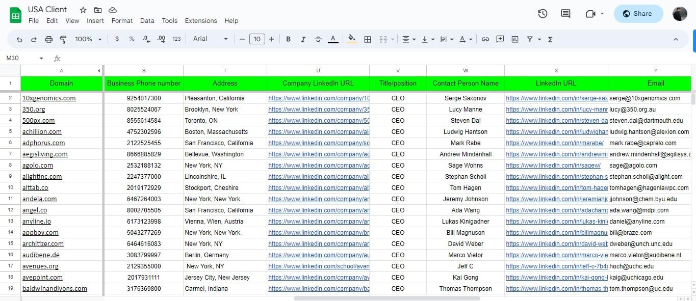Screen dimensions: 696x301
Task: Click the font size field showing 10
Action: [x=257, y=39]
